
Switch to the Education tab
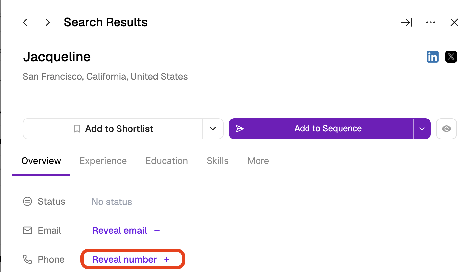(167, 161)
